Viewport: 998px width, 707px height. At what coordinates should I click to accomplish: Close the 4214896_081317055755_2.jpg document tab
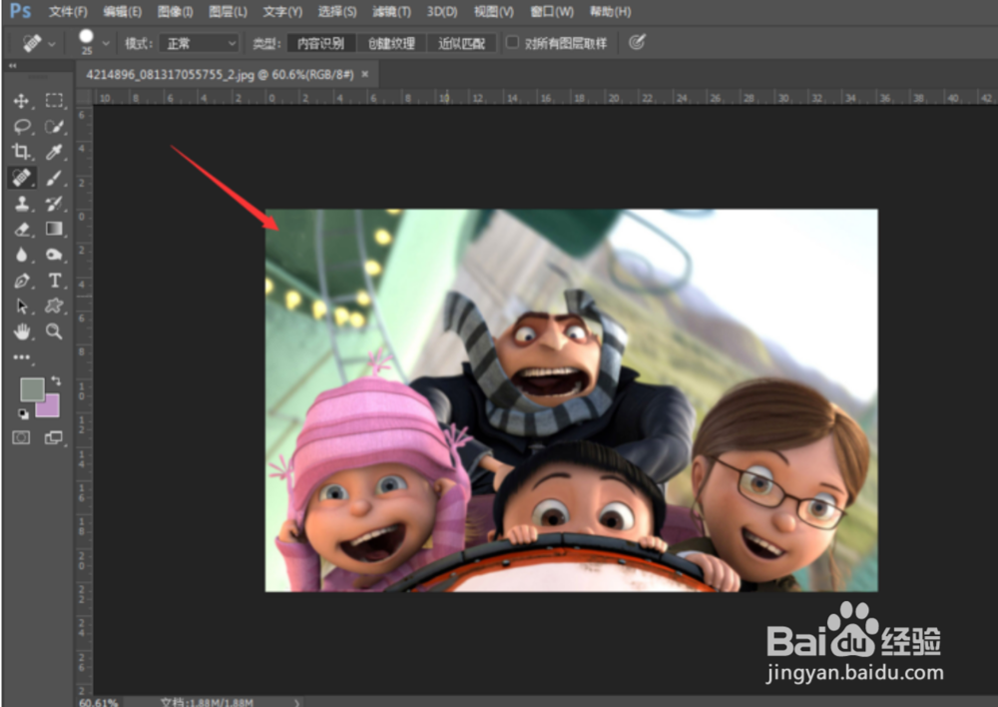pyautogui.click(x=365, y=74)
